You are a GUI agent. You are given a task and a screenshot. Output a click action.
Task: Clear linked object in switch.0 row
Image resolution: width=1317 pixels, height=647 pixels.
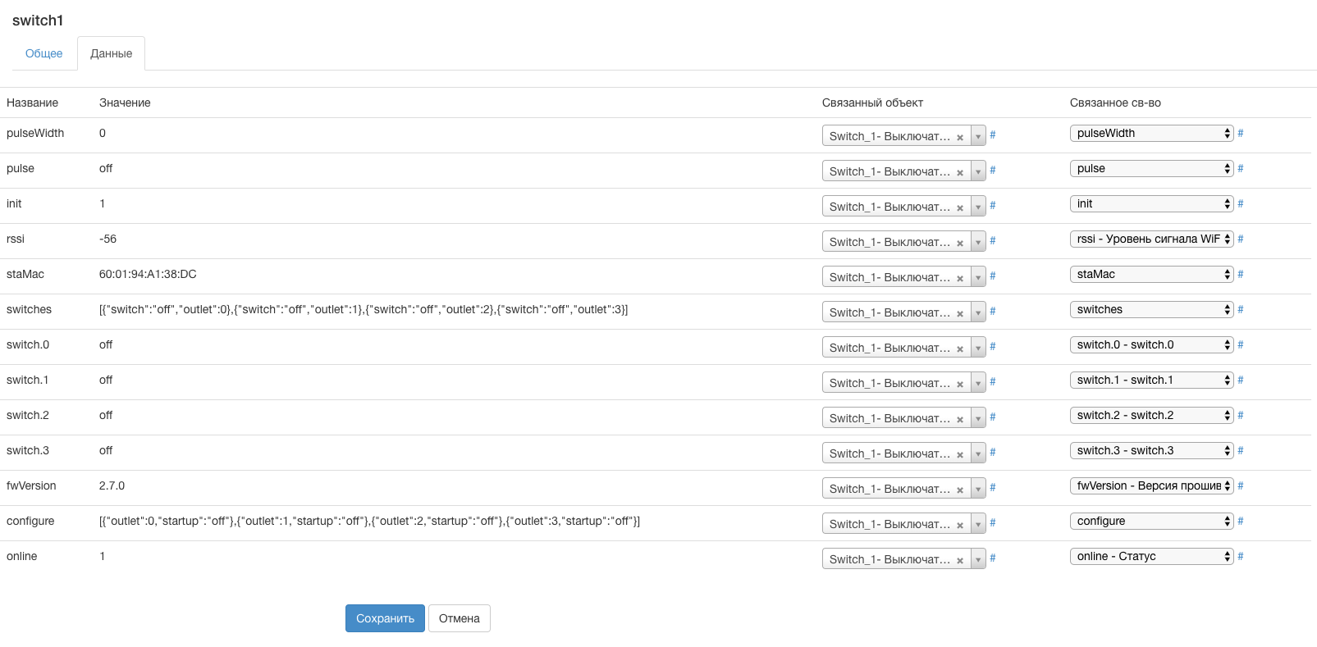point(959,349)
